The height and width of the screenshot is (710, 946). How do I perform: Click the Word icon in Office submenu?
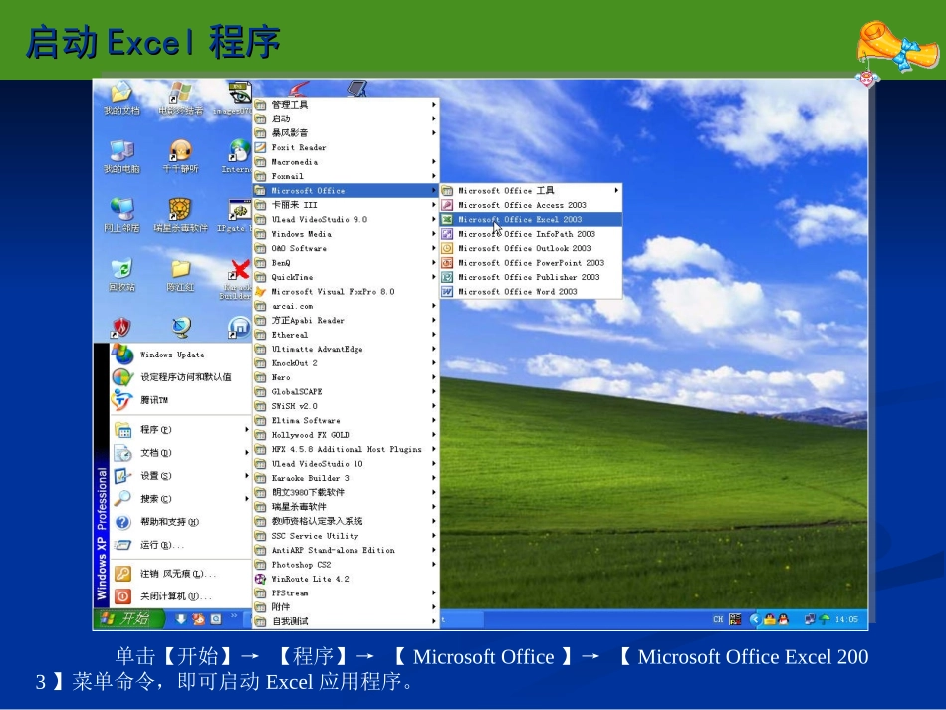447,292
